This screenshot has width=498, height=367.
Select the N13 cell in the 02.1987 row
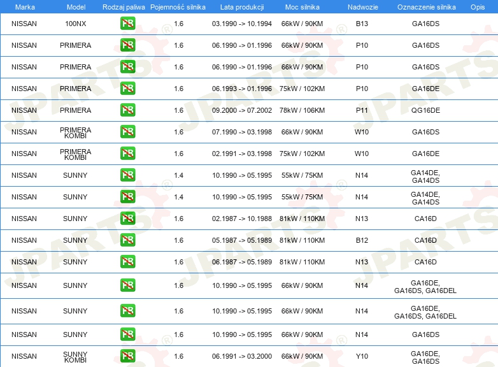click(x=362, y=219)
